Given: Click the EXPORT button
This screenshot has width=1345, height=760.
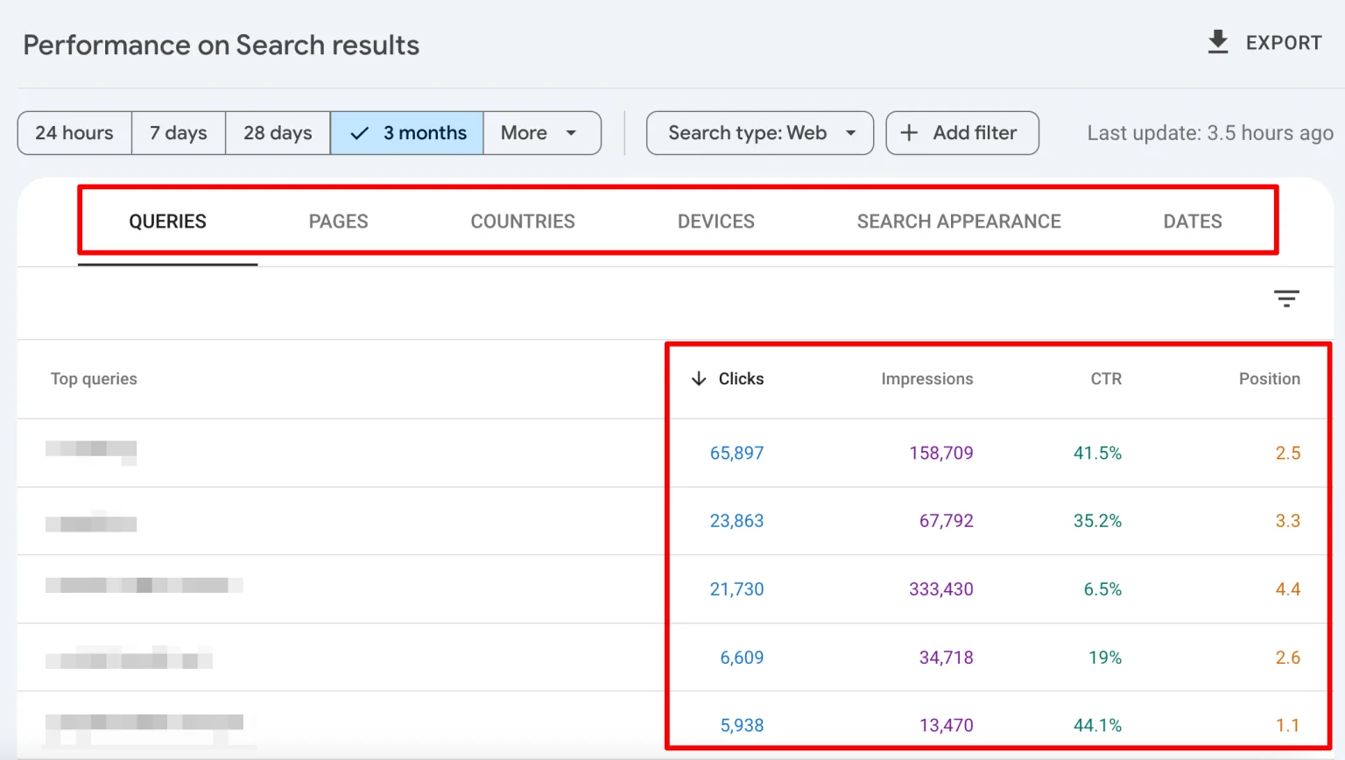Looking at the screenshot, I should click(1284, 42).
